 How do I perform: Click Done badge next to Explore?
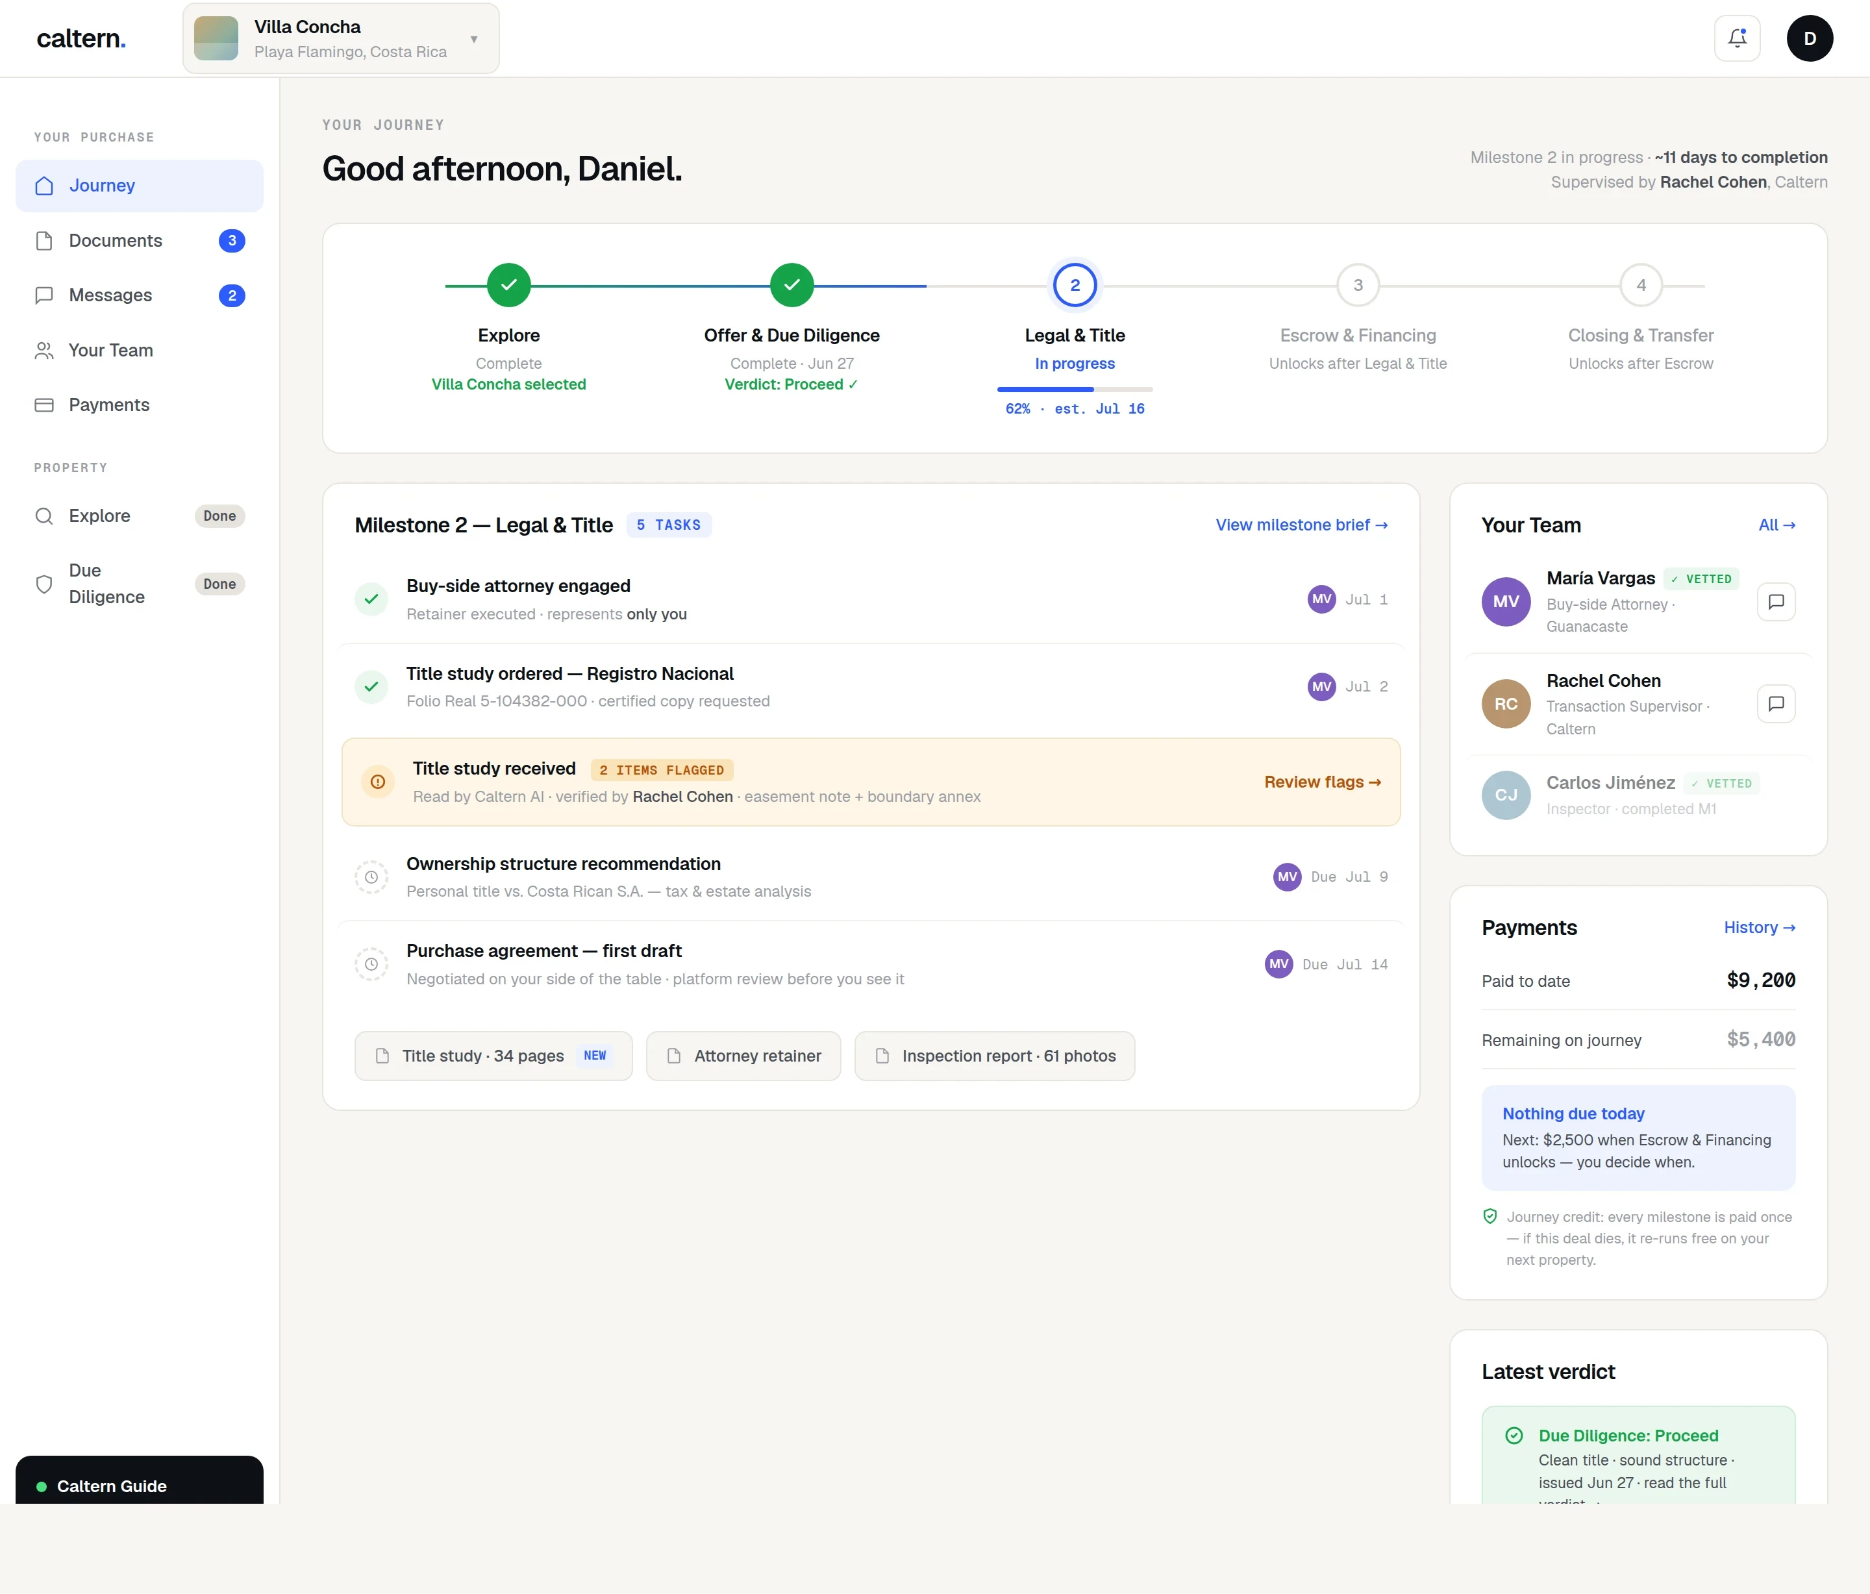(219, 516)
